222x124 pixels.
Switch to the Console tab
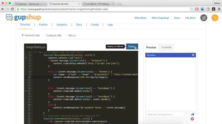[x=166, y=47]
